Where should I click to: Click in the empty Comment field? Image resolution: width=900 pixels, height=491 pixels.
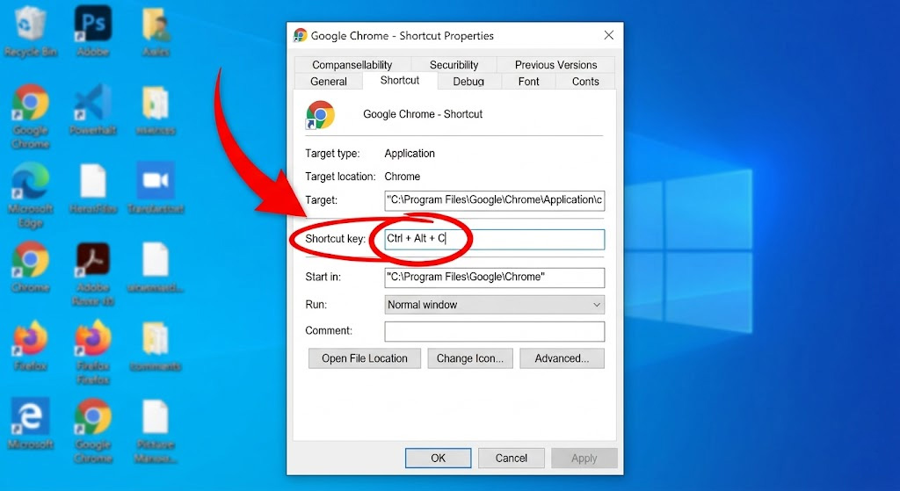(494, 331)
